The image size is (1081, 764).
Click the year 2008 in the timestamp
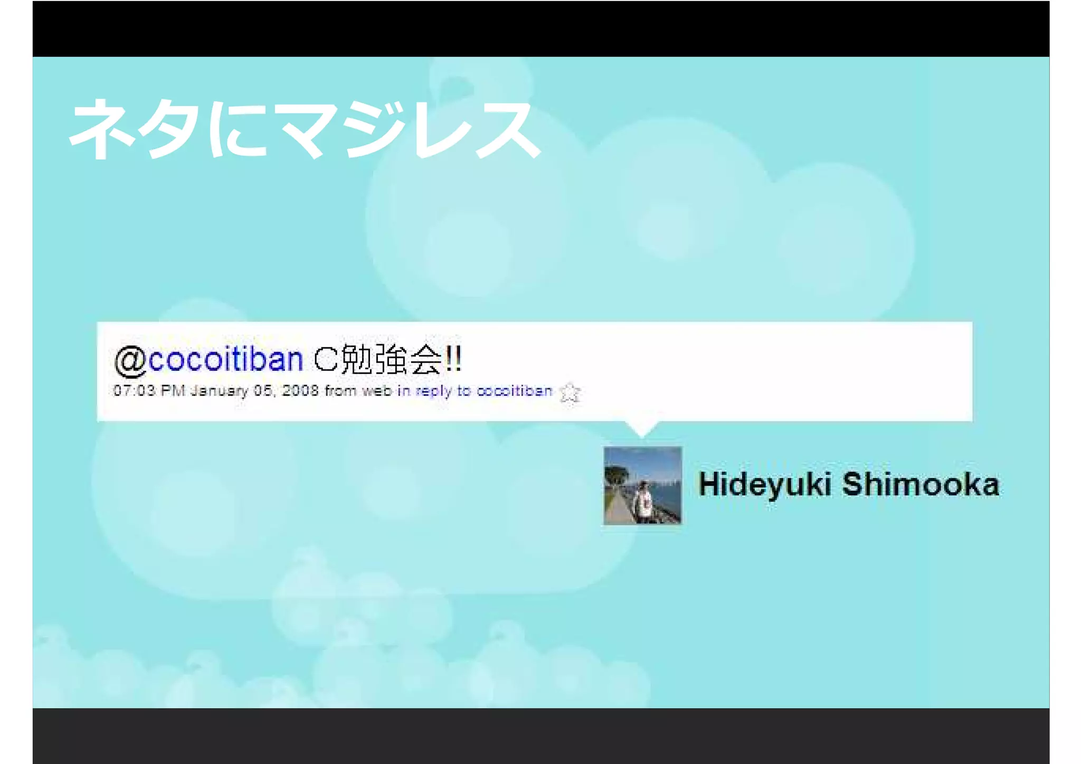coord(300,391)
